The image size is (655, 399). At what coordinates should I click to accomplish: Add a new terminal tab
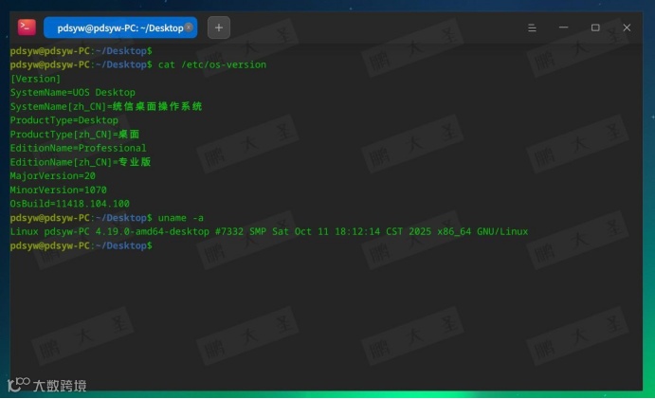[219, 27]
